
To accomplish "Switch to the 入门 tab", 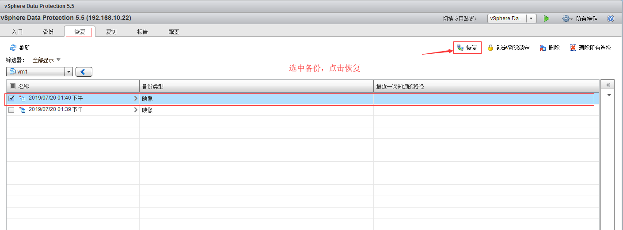I will [17, 32].
